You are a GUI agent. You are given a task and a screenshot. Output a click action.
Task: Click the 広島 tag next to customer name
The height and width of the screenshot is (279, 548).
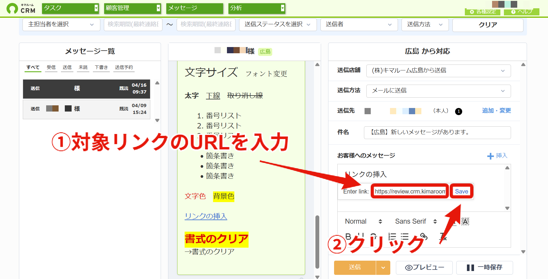point(265,52)
